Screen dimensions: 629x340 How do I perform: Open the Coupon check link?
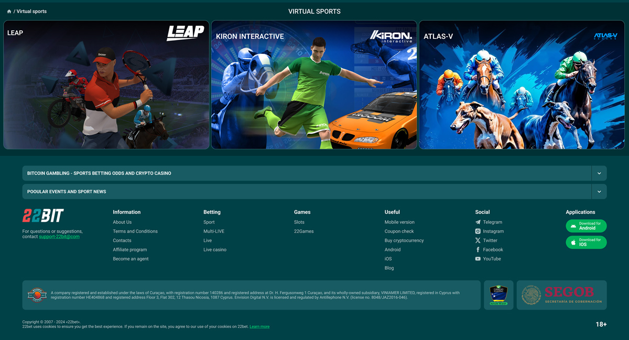(x=399, y=232)
